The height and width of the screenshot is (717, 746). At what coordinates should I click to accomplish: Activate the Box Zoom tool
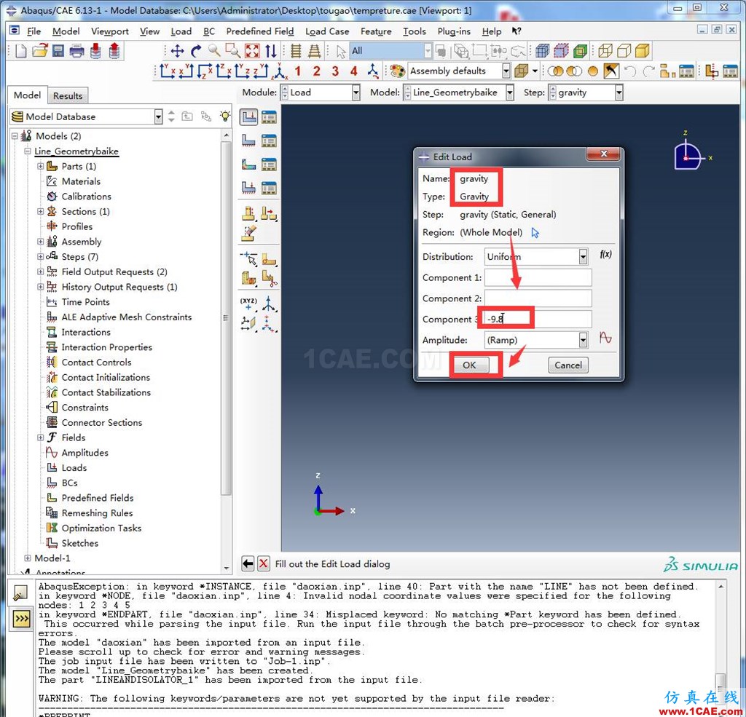[232, 51]
